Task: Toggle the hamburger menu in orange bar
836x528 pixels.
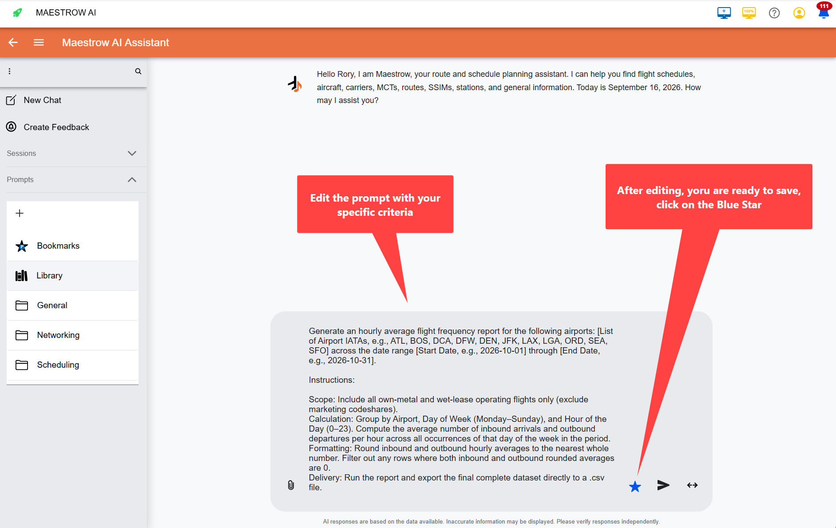Action: (x=39, y=42)
